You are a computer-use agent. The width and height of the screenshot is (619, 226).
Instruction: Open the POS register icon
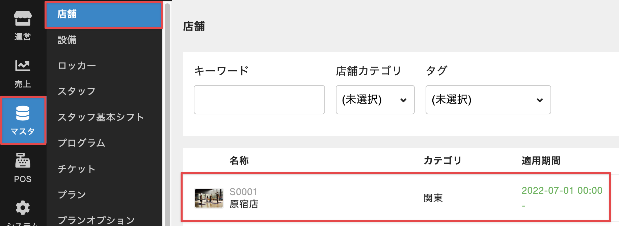23,161
